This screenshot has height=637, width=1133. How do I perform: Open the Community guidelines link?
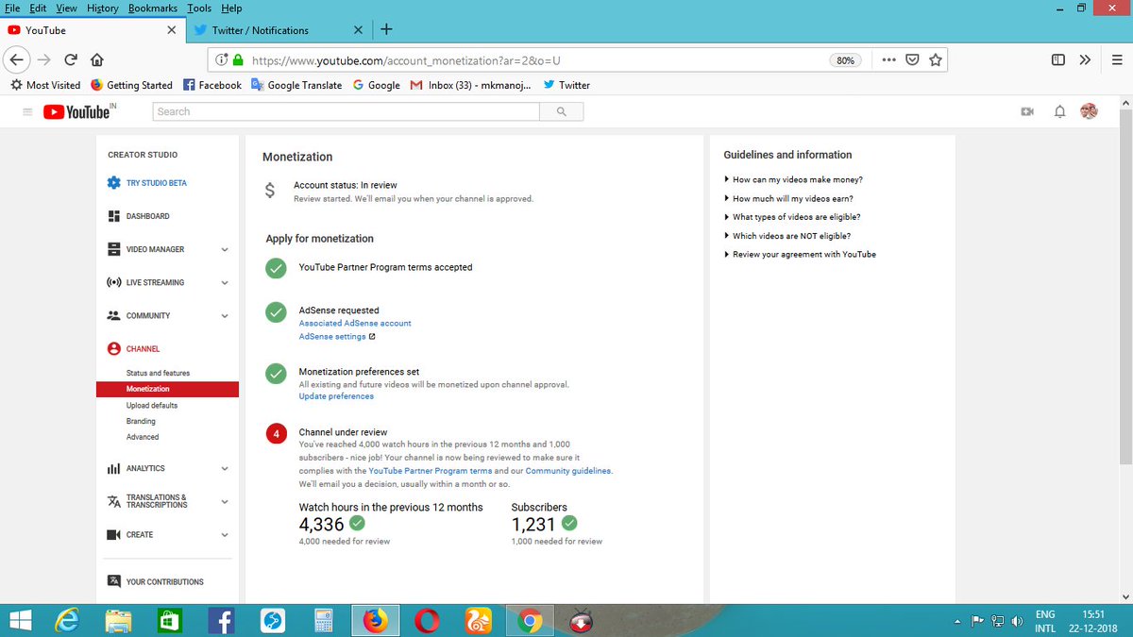point(568,471)
